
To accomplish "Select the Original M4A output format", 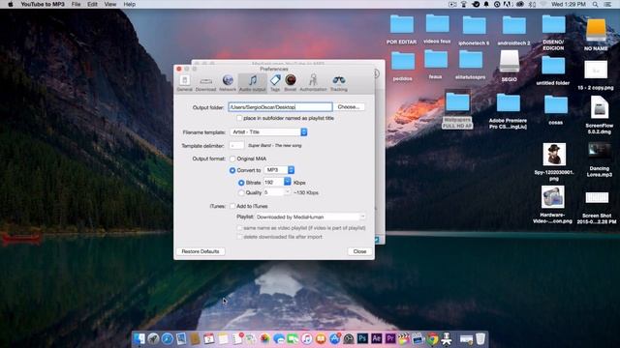I will (232, 159).
